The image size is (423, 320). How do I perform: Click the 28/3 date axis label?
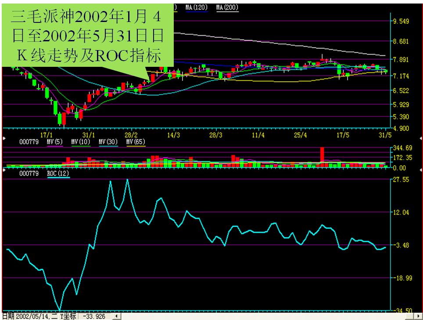pyautogui.click(x=216, y=135)
